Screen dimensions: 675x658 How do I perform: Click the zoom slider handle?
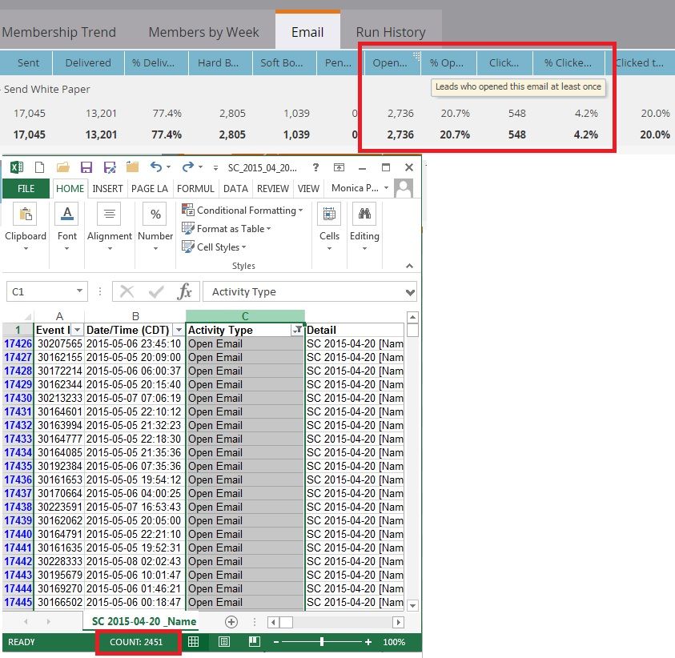click(x=322, y=642)
